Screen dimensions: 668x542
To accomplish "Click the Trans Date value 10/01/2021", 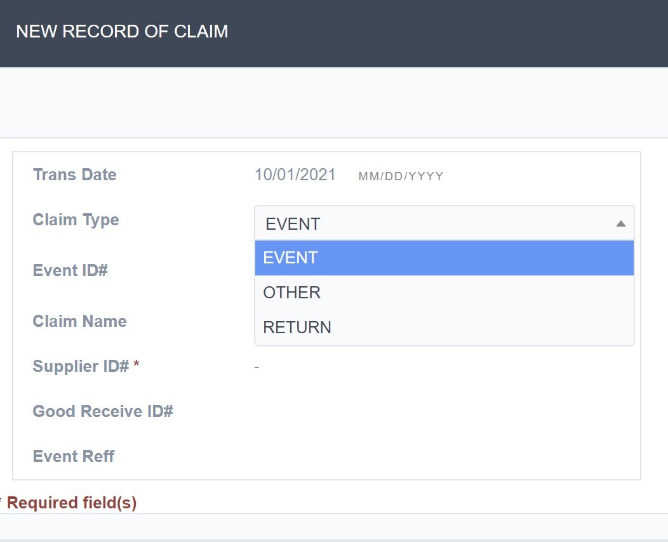I will coord(295,175).
